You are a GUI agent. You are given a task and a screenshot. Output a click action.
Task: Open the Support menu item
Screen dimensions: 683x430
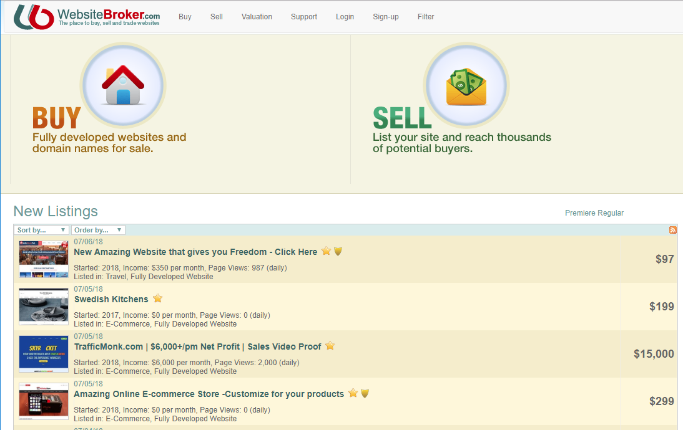[304, 17]
